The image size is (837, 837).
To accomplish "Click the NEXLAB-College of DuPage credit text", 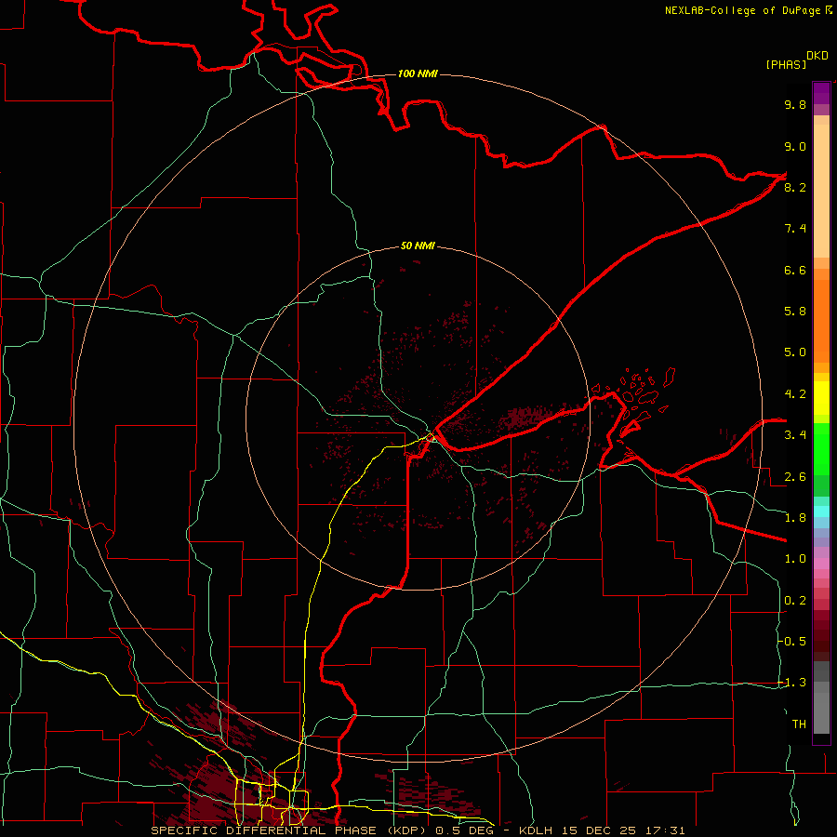I will pos(744,10).
